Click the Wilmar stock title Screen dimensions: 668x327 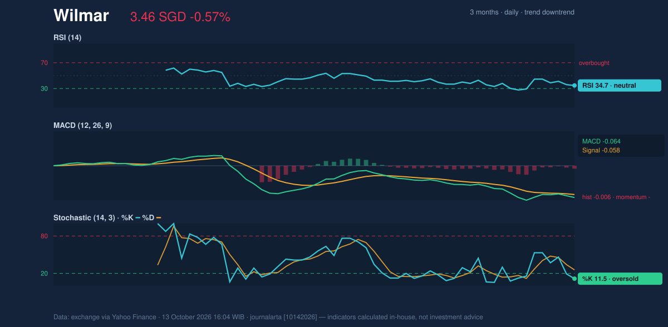pyautogui.click(x=81, y=16)
